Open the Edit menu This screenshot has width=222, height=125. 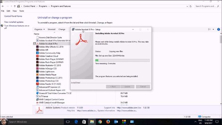click(x=8, y=11)
